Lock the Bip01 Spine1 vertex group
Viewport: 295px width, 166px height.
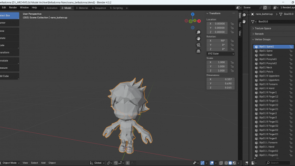(x=291, y=47)
